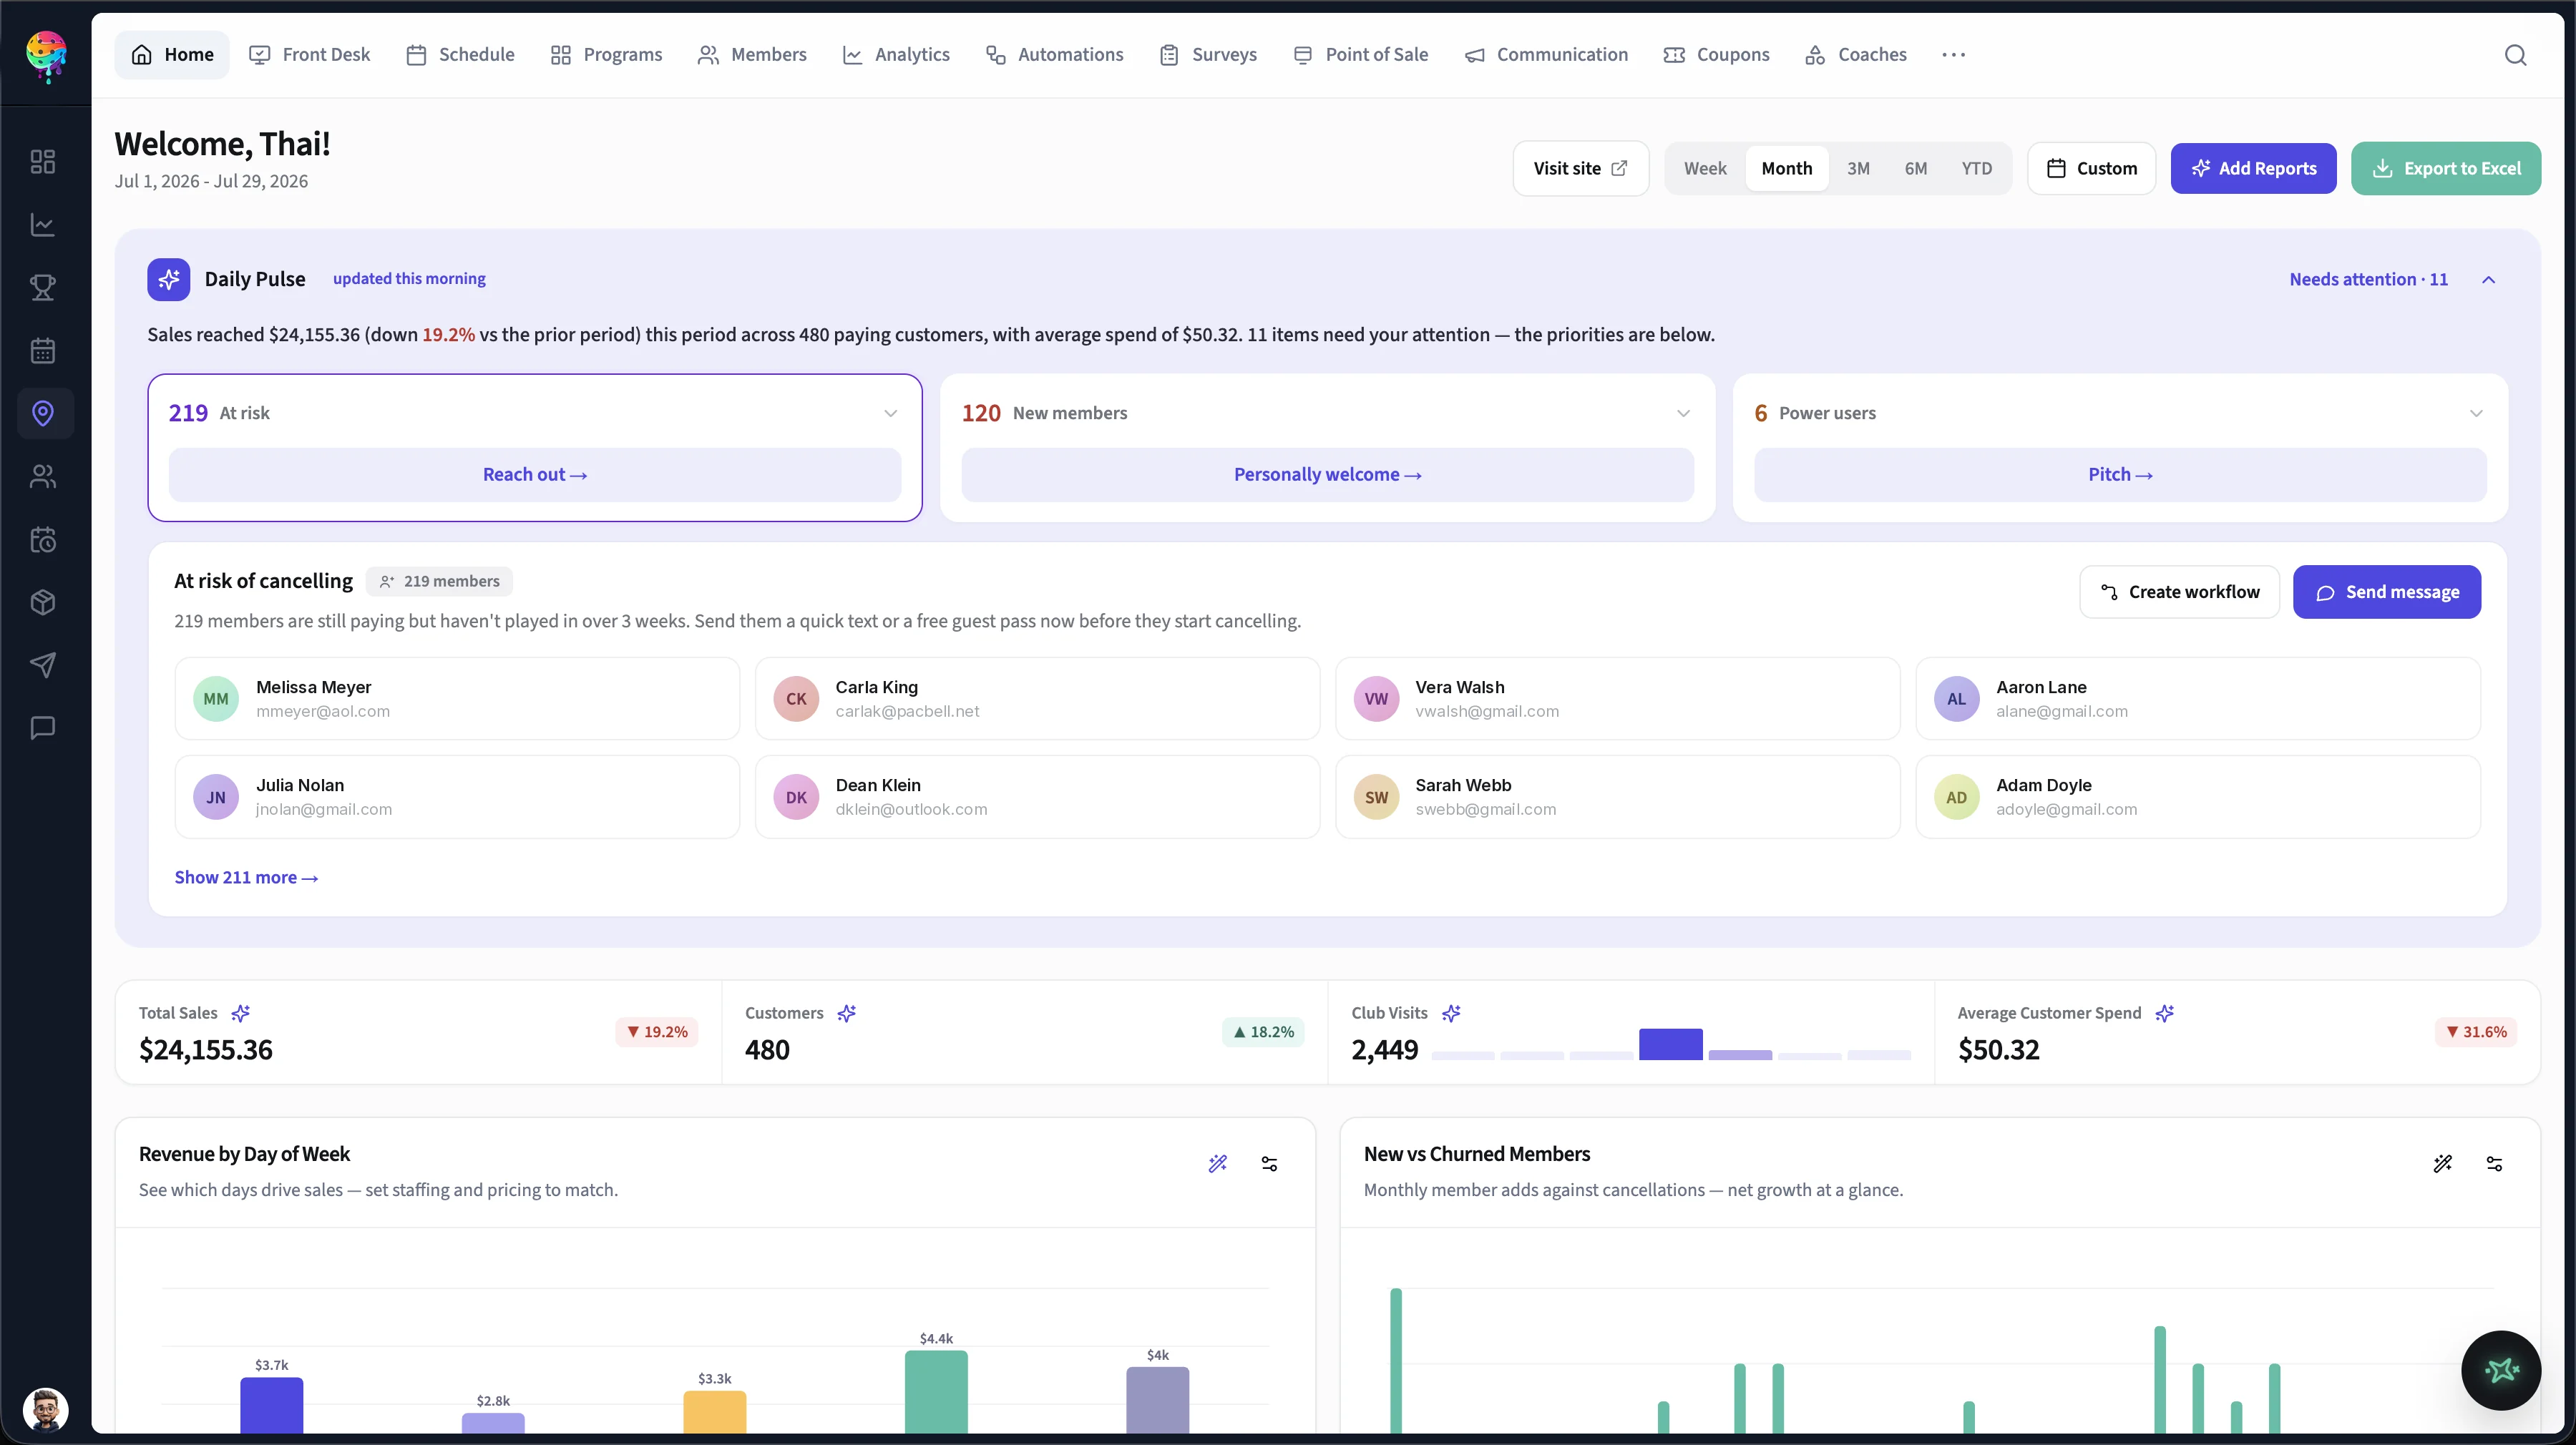Click the trophy icon in the left sidebar
Viewport: 2576px width, 1445px height.
(x=43, y=288)
